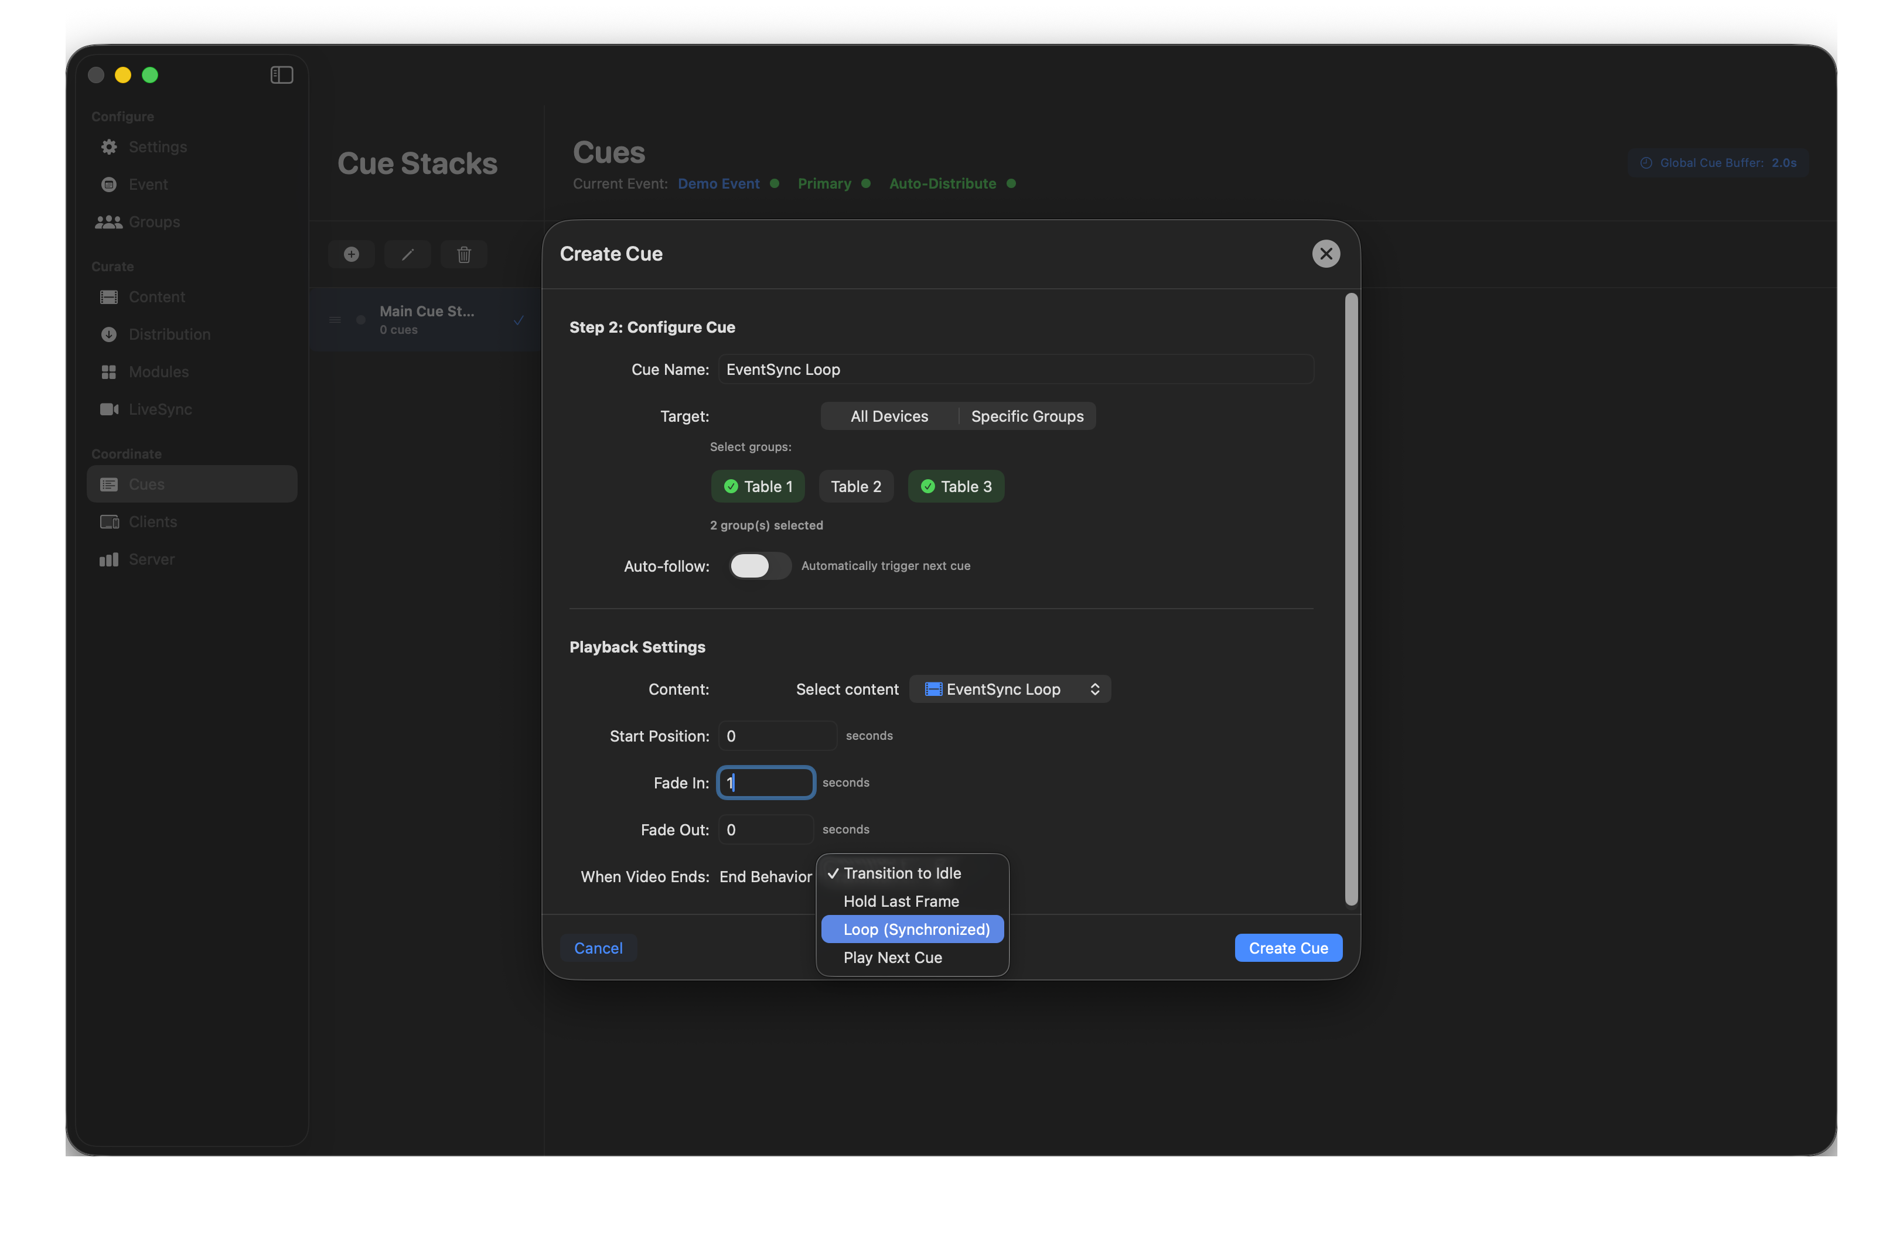
Task: Deselect the Table 1 group
Action: tap(757, 487)
